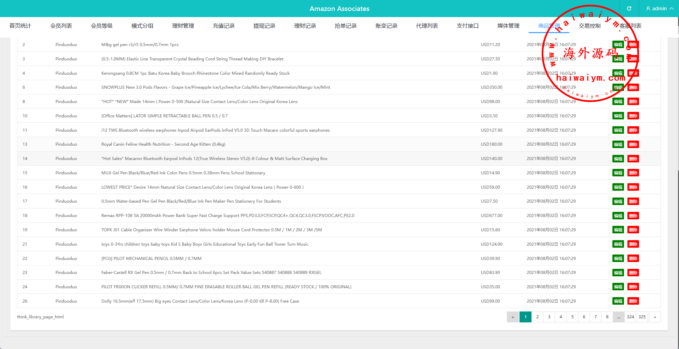The width and height of the screenshot is (679, 349).
Task: Expand the pagination ellipsis
Action: [619, 317]
